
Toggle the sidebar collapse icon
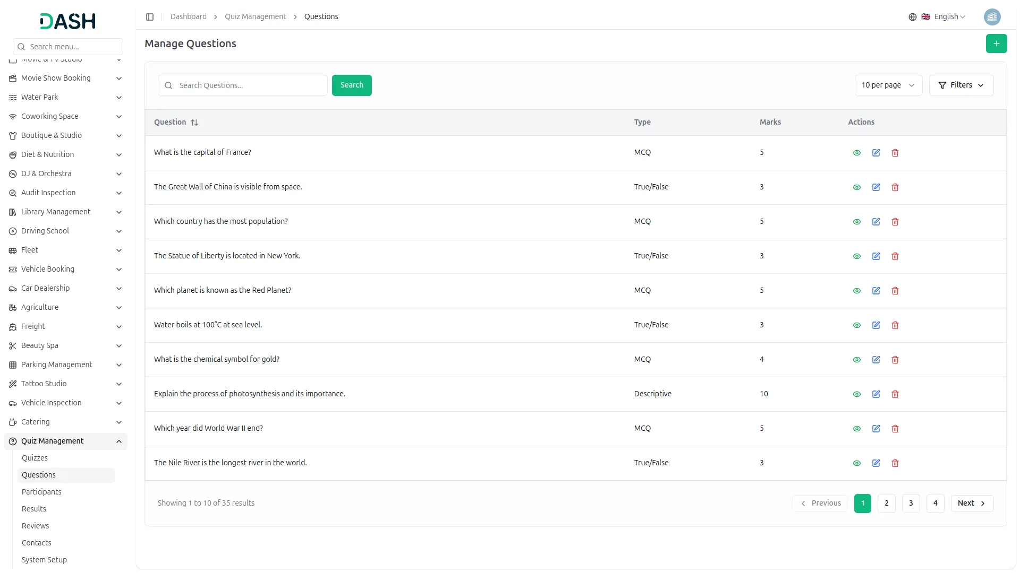[x=150, y=17]
